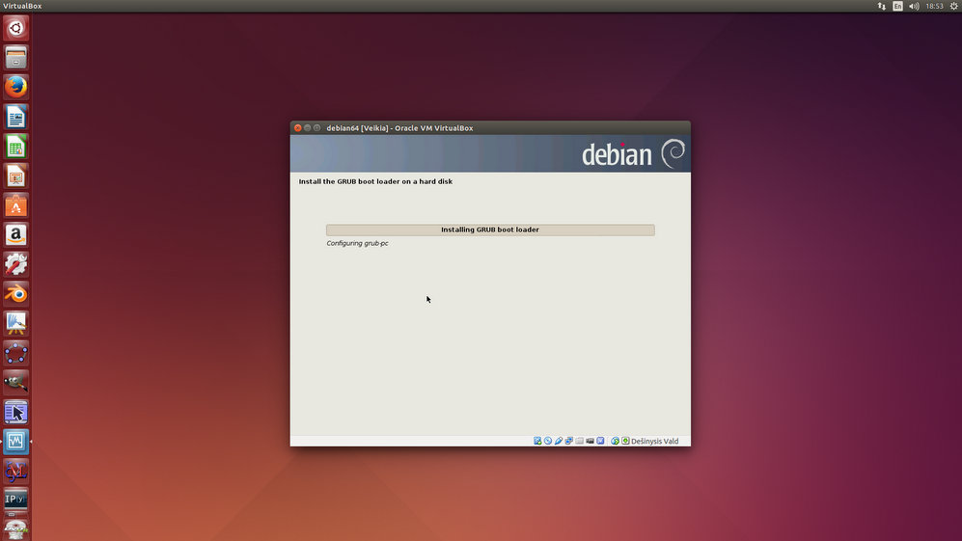The width and height of the screenshot is (962, 541).
Task: Open network adapter indicator in VM status bar
Action: (568, 441)
